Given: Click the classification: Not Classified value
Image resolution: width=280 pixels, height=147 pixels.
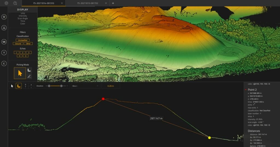Looking at the screenshot, I should (x=265, y=111).
